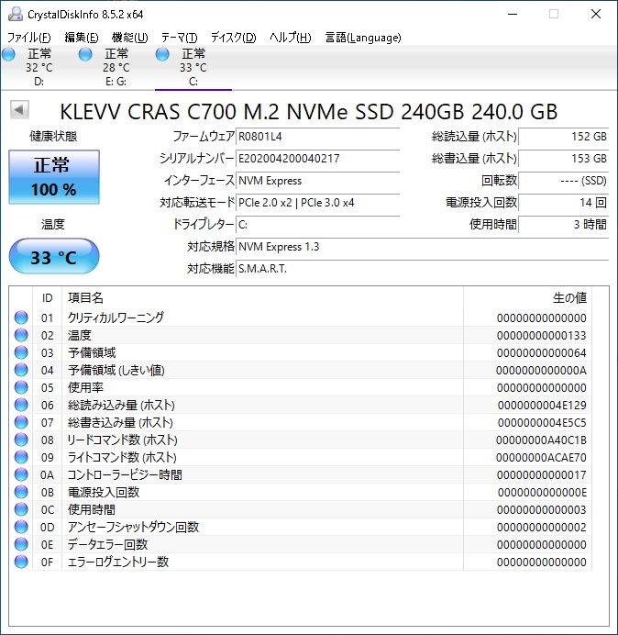The height and width of the screenshot is (635, 618).
Task: Click status orb for drive E: G:
Action: click(85, 54)
